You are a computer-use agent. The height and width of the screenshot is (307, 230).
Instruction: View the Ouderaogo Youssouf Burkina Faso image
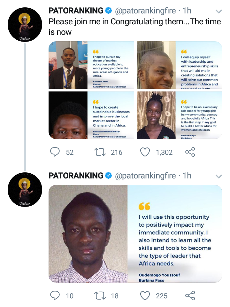point(135,233)
